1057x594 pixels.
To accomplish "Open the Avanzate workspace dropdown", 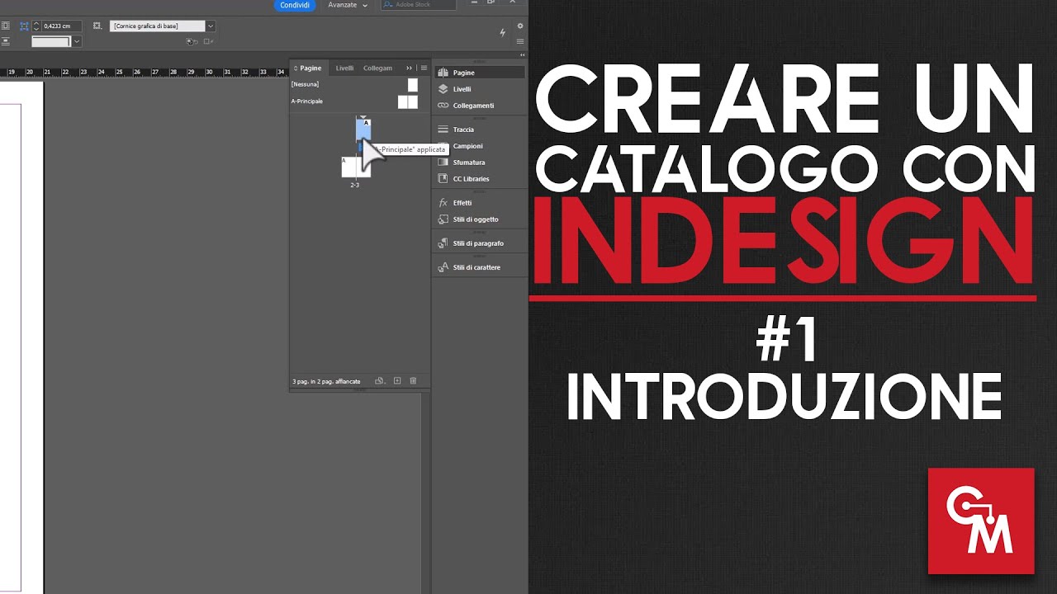I will [x=348, y=5].
